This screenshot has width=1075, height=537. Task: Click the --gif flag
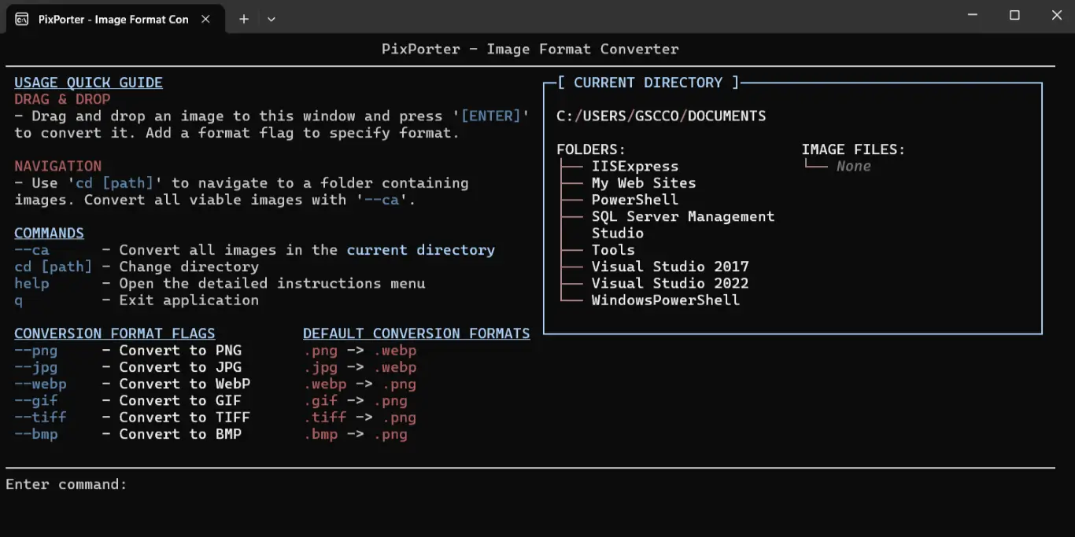[x=36, y=400]
